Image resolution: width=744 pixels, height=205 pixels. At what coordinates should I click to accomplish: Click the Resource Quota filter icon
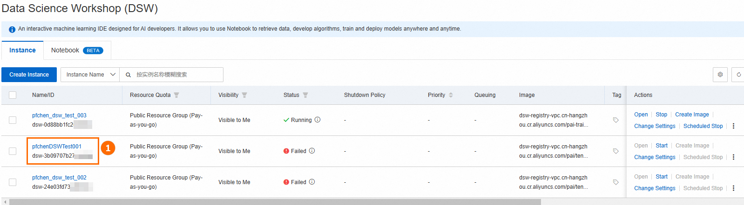coord(176,95)
